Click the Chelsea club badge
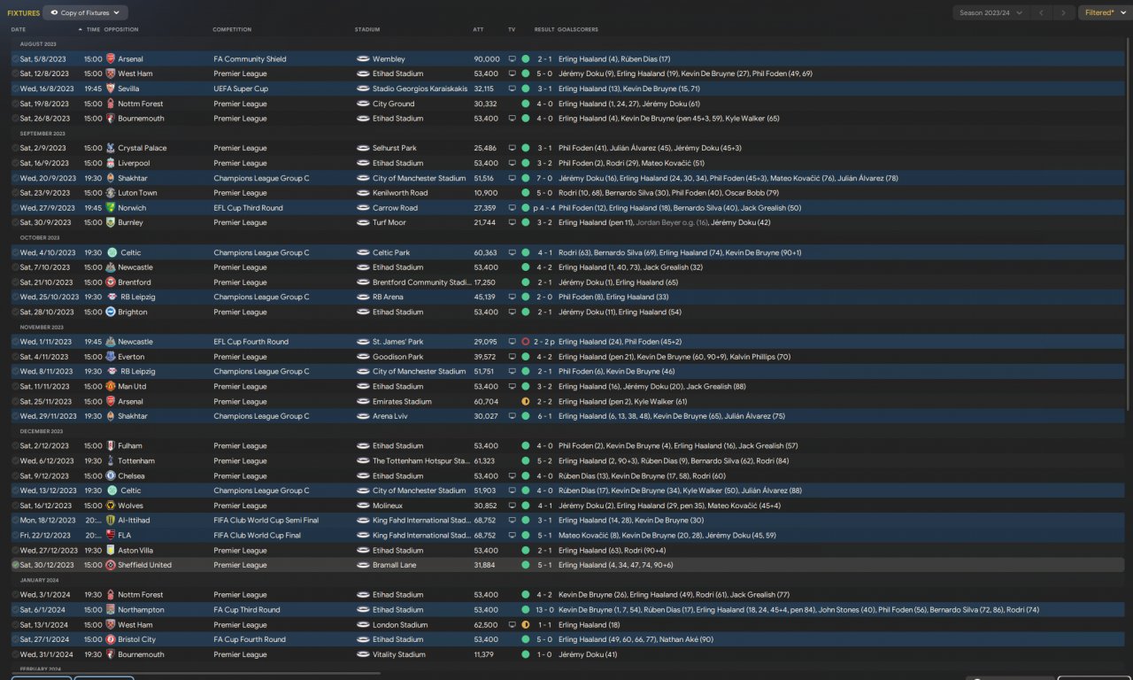 pos(111,475)
